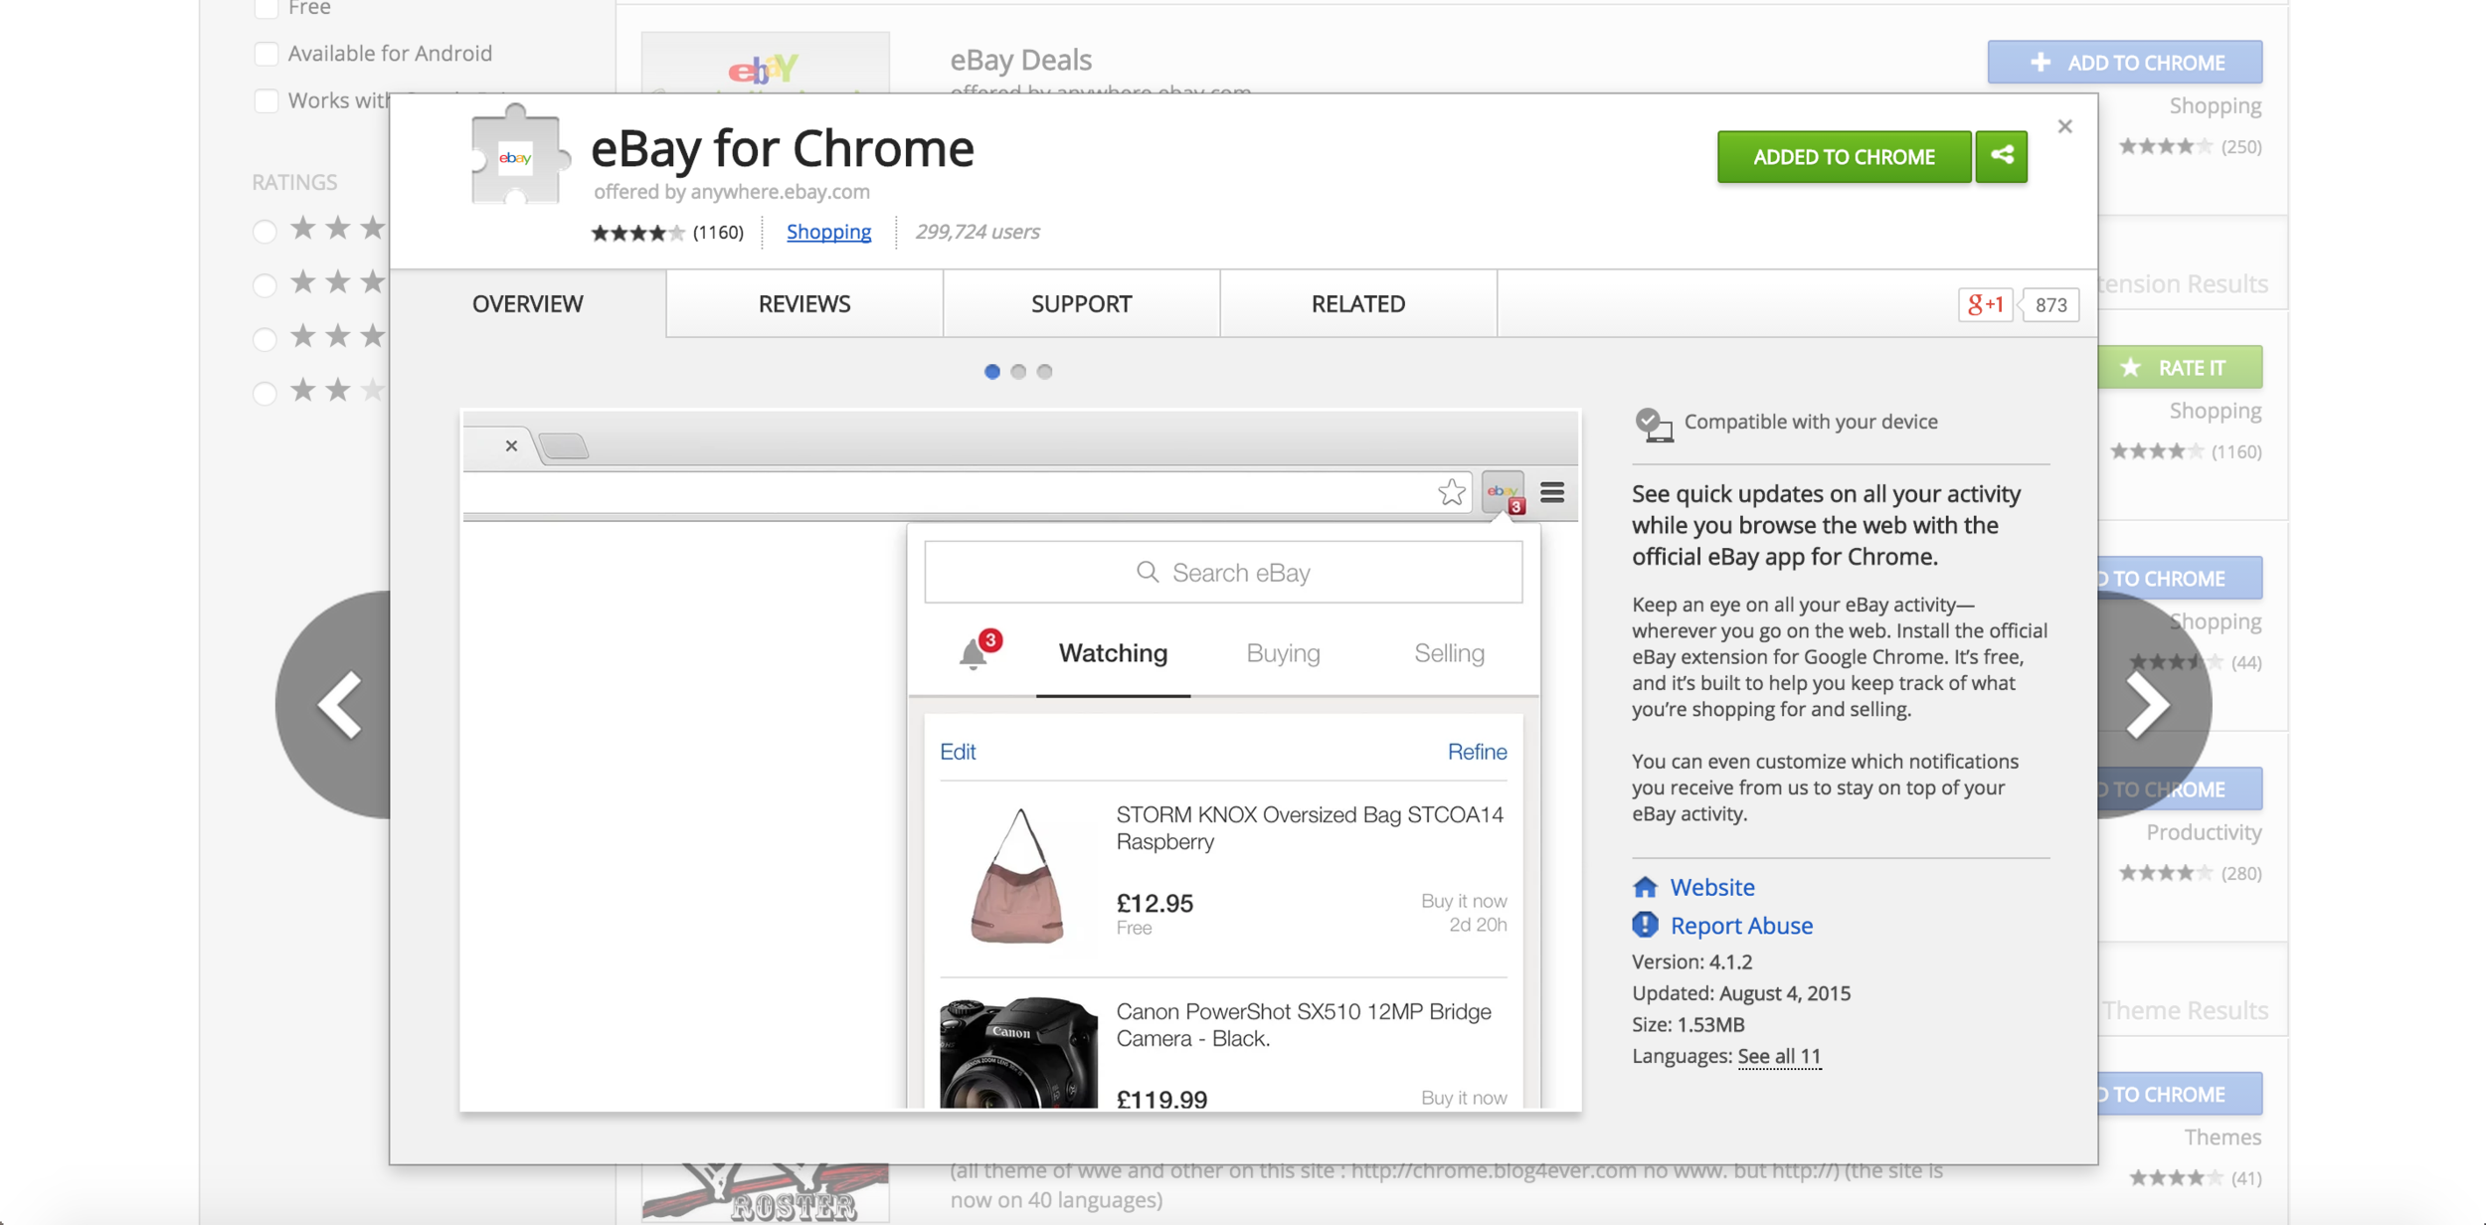Viewport: 2486px width, 1225px height.
Task: Select the top star rating radio button
Action: [264, 232]
